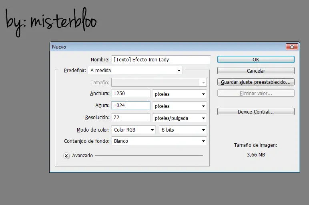Click Guardar ajuste preestablecido button
This screenshot has width=309, height=205.
[x=256, y=82]
